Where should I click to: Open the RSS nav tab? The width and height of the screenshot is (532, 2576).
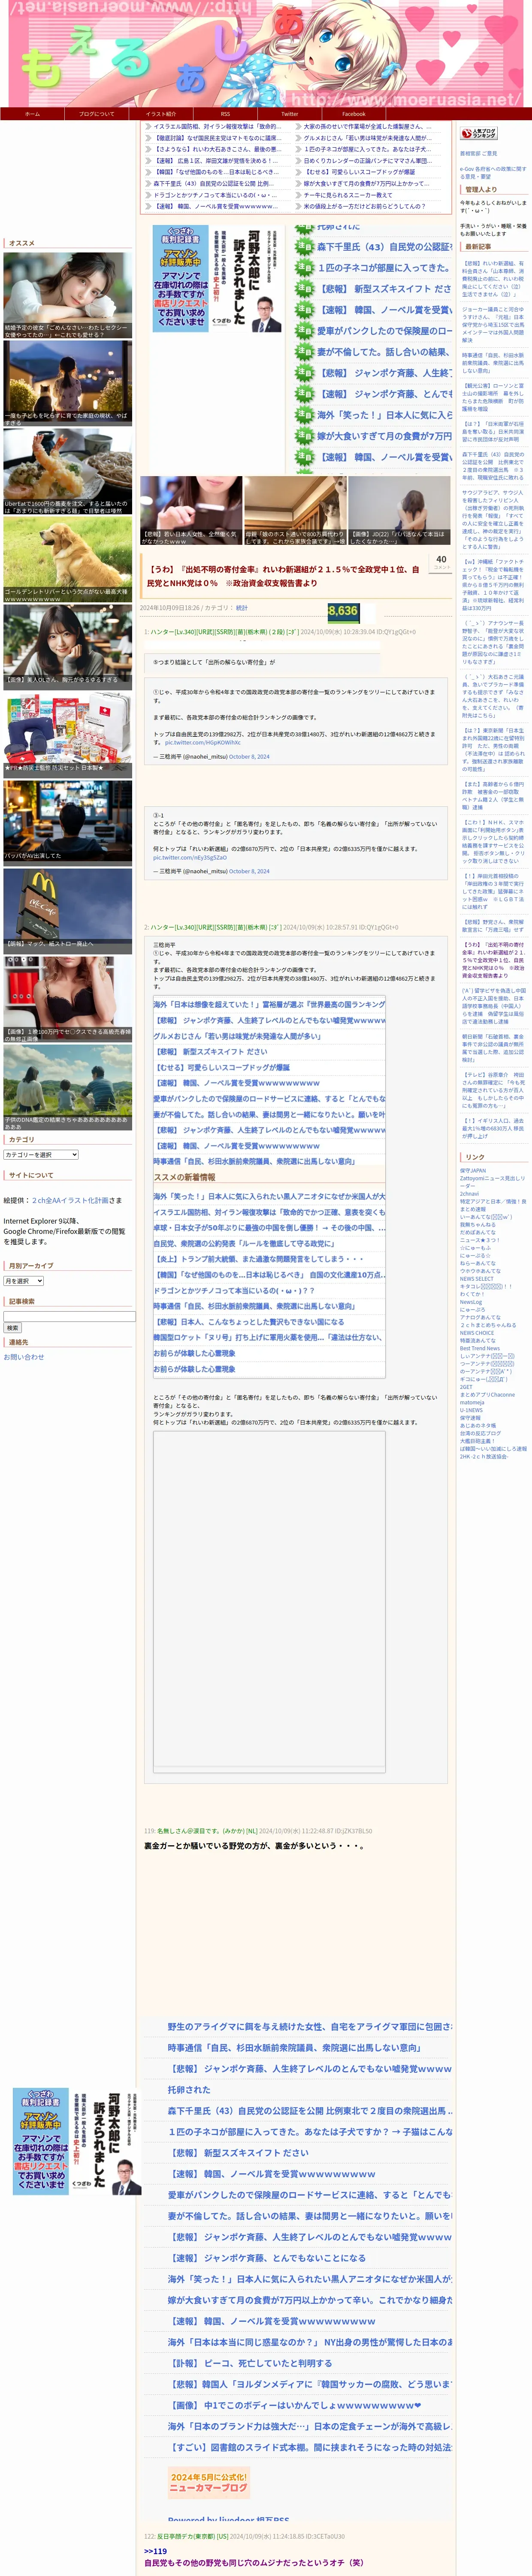tap(225, 114)
